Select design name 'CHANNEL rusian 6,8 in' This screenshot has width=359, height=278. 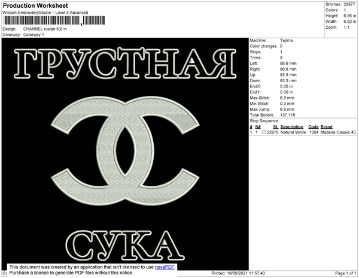pyautogui.click(x=45, y=29)
